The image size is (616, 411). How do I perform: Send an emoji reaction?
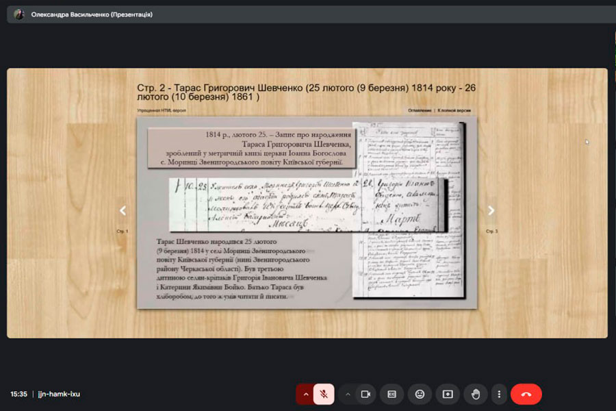(x=420, y=394)
